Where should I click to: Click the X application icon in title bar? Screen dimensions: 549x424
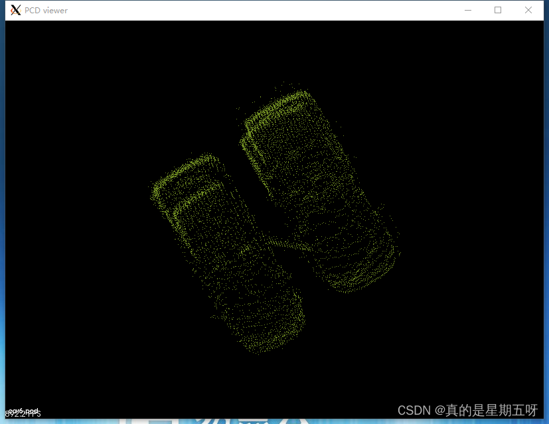(x=15, y=10)
